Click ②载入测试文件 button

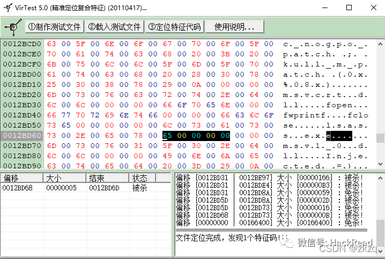pos(114,27)
